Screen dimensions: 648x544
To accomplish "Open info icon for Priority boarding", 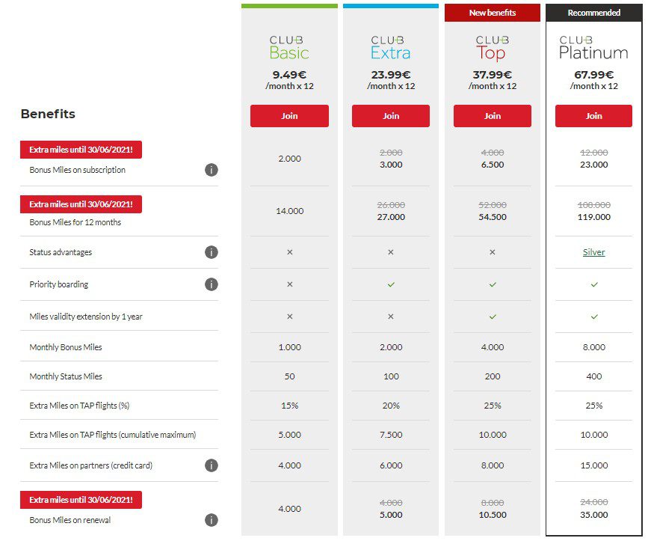I will coord(212,284).
